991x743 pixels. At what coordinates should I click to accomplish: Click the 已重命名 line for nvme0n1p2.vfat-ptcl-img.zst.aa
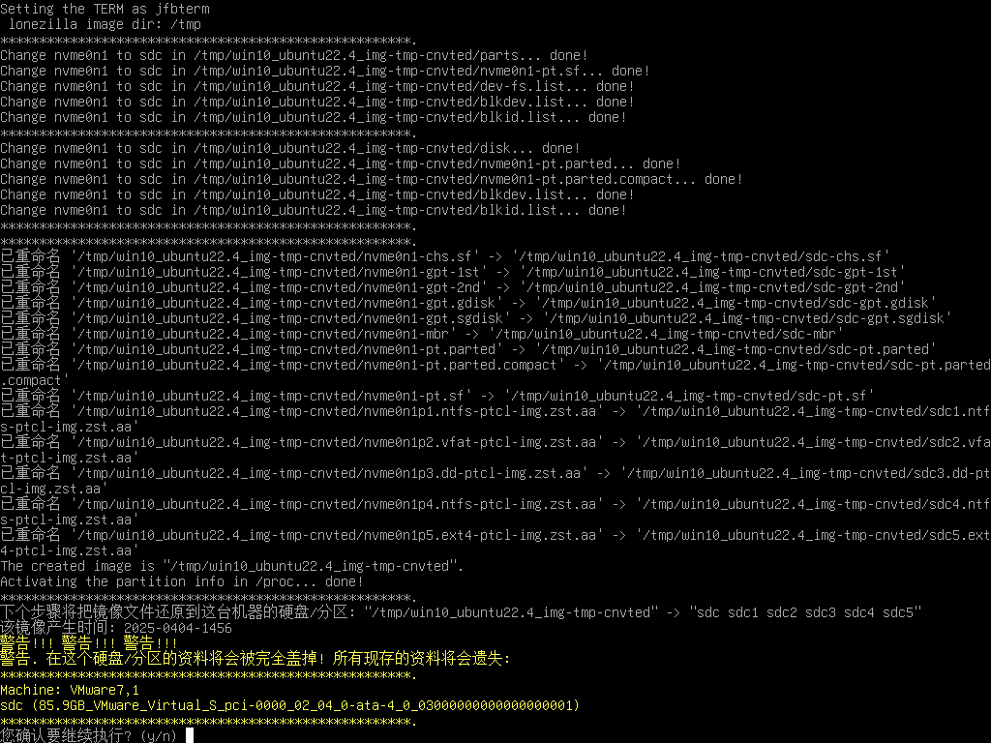[495, 450]
